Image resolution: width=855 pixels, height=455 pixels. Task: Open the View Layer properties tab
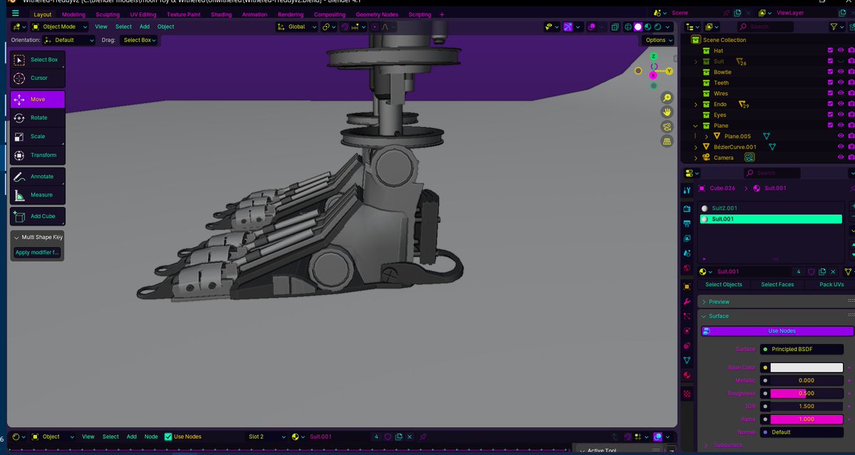(687, 239)
